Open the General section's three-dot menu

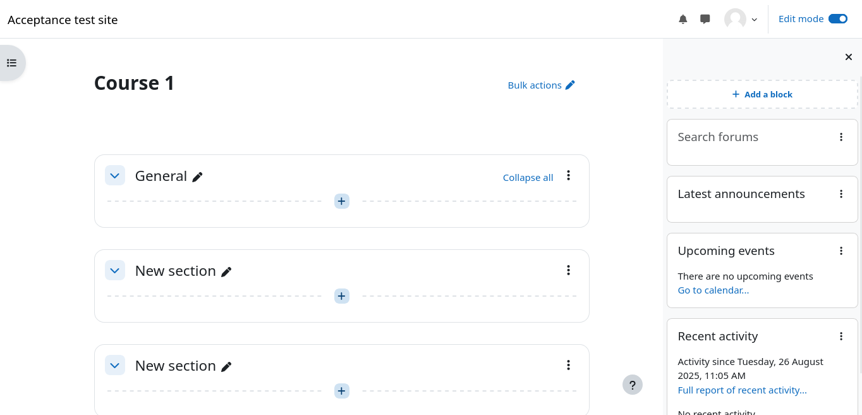(x=568, y=176)
